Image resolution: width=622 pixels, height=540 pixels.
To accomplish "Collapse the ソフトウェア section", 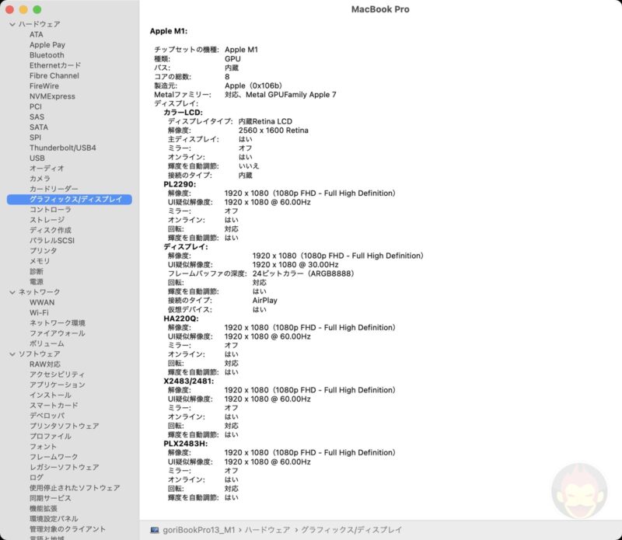I will (12, 354).
